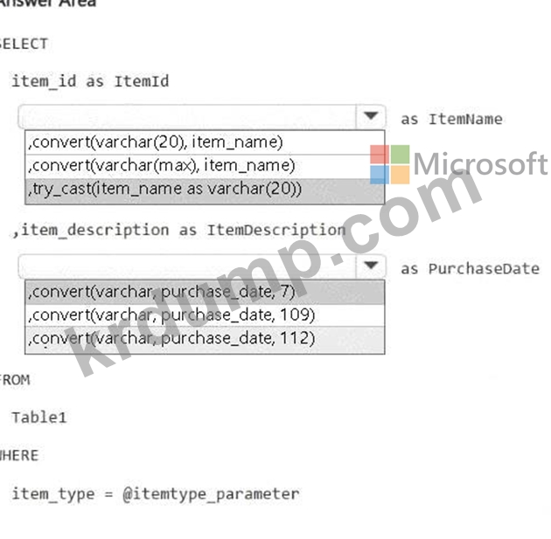551x539 pixels.
Task: Open the ItemName dropdown arrow
Action: coord(371,116)
